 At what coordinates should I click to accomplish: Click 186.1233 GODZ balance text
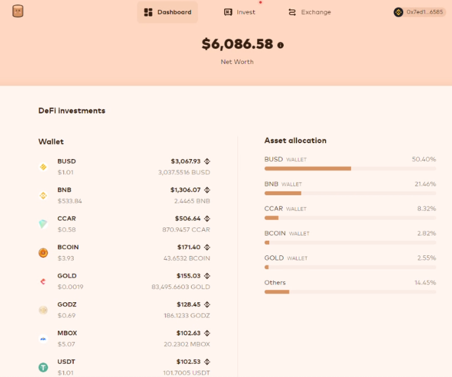[187, 316]
